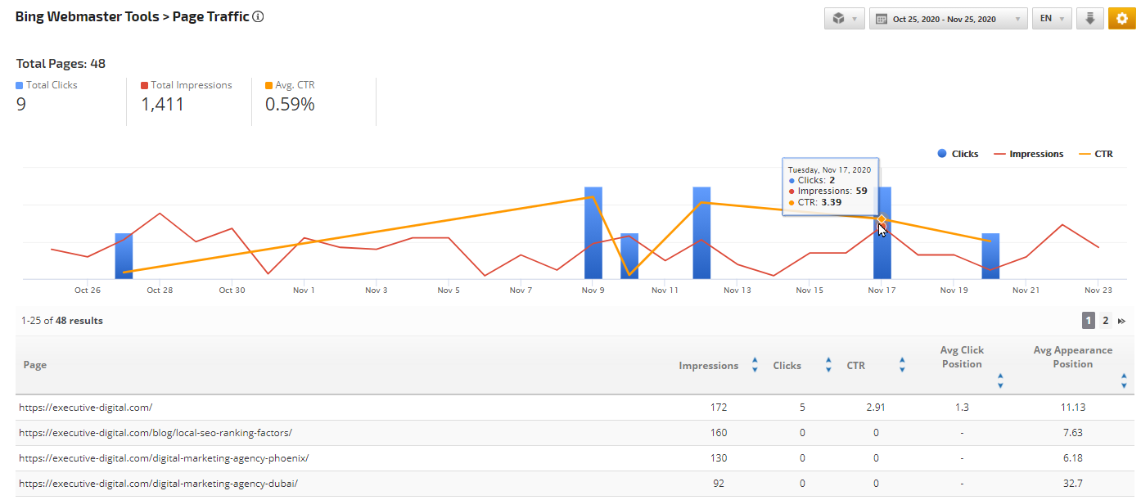The image size is (1141, 500).
Task: Toggle the CTR series in chart legend
Action: click(1096, 154)
